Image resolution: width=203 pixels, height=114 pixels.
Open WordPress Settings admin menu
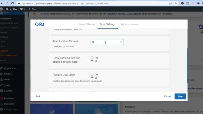click(8, 91)
